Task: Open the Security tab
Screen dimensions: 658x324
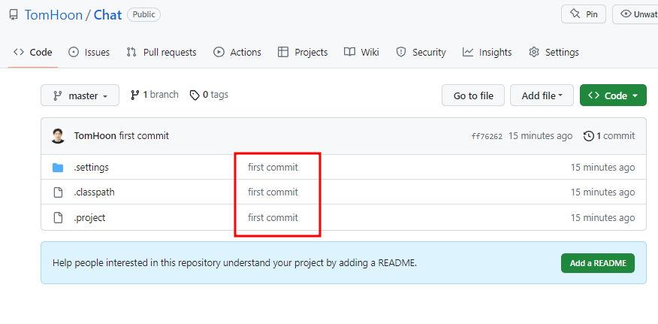Action: click(x=421, y=53)
